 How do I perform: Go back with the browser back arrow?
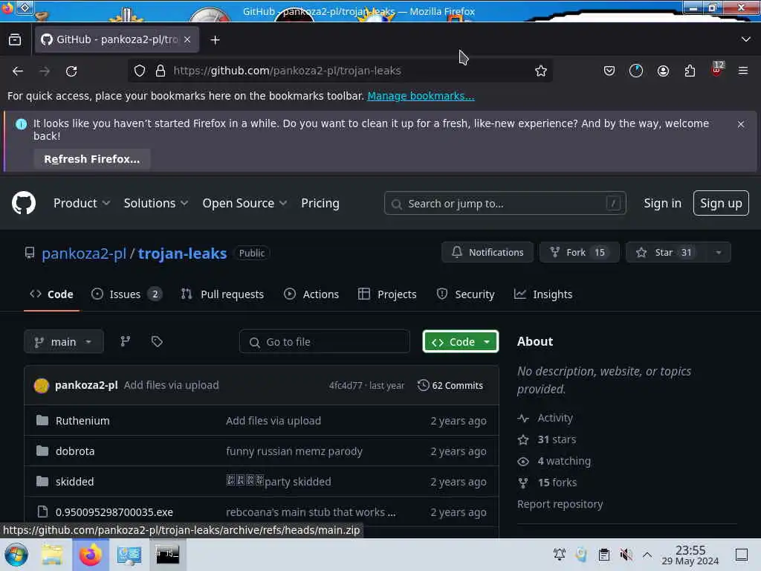click(x=18, y=71)
